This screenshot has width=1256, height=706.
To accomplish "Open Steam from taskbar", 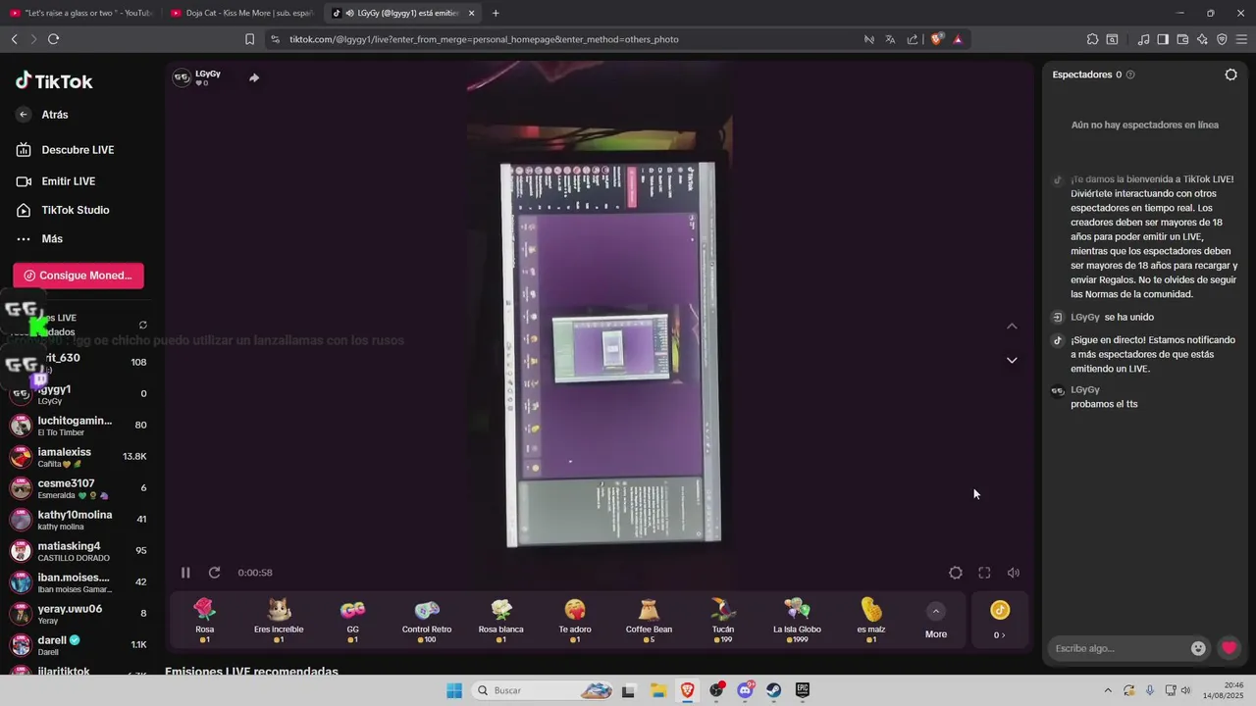I will click(773, 690).
